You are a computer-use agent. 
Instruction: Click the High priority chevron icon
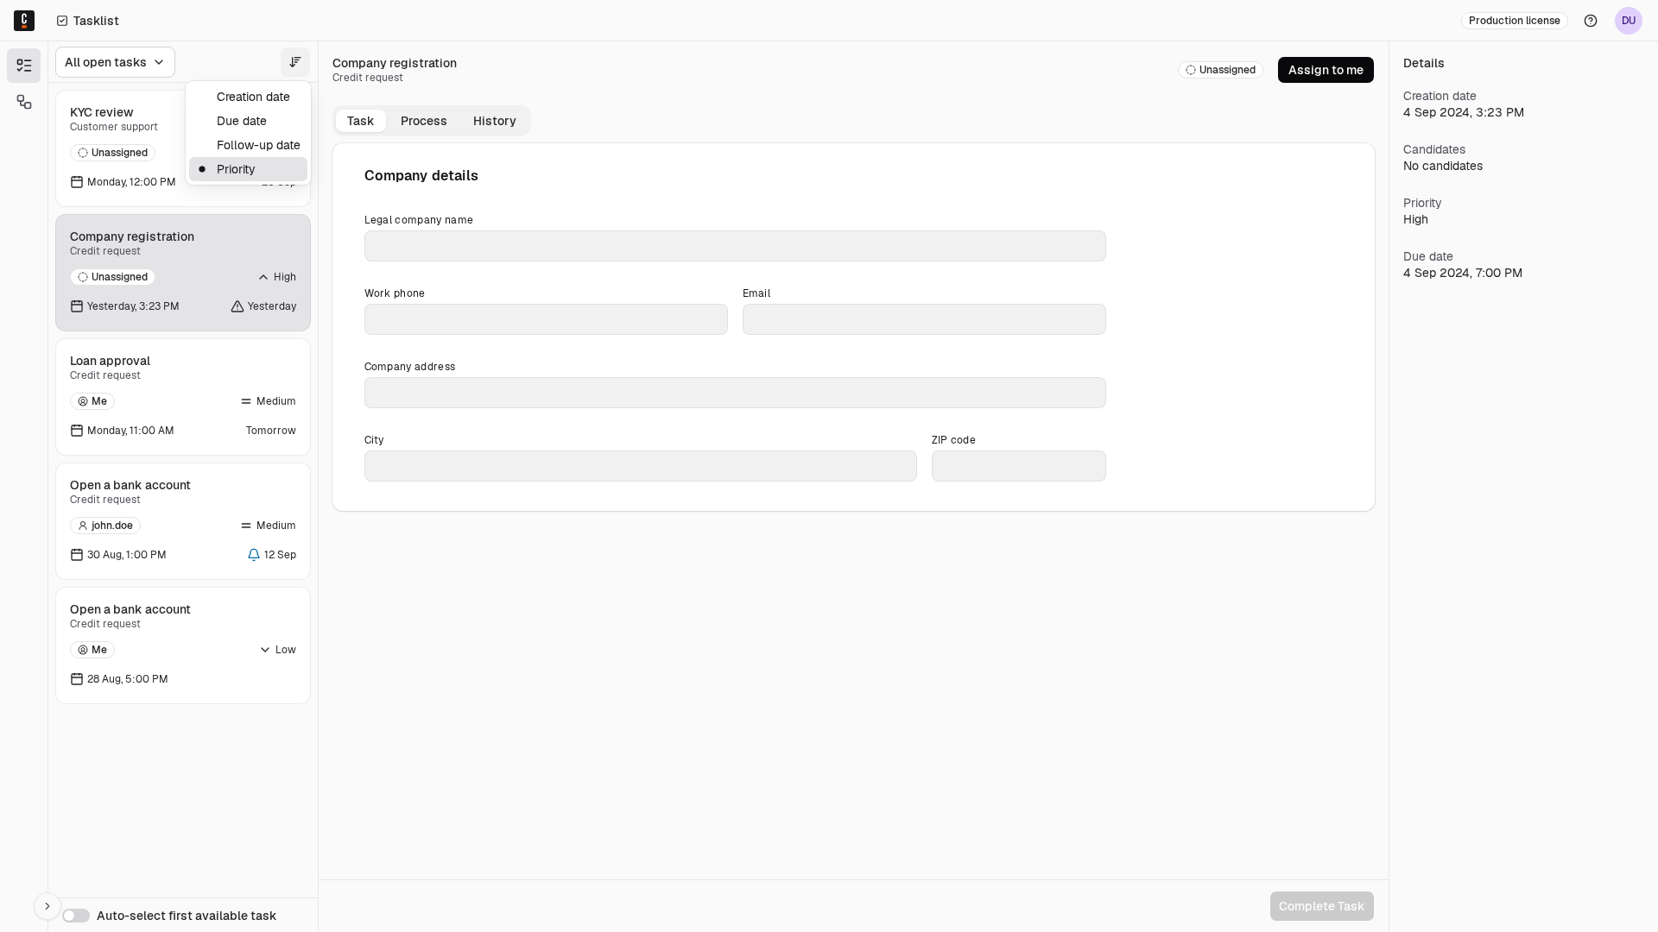pos(264,277)
